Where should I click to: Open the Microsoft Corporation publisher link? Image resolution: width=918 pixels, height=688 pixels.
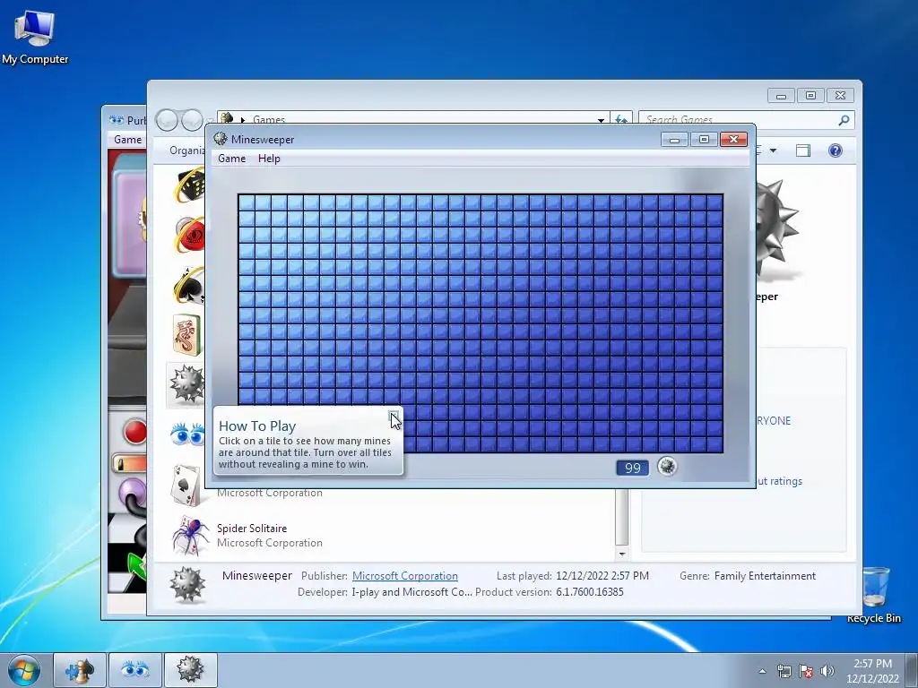click(404, 576)
